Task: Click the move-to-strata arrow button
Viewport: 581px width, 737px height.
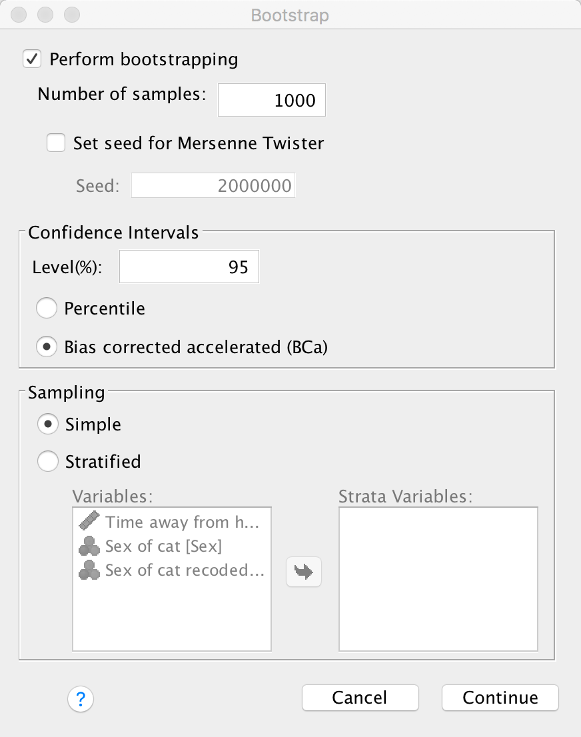Action: [304, 572]
